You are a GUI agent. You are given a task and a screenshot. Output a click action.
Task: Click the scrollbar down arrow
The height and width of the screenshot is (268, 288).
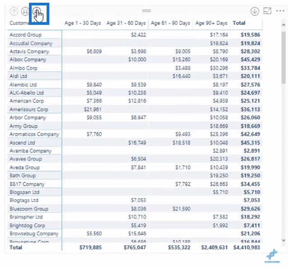284,240
